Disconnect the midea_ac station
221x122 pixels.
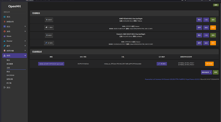coord(209,64)
